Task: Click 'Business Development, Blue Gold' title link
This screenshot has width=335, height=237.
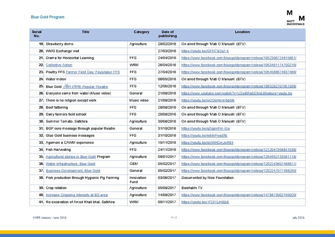Action: coord(73,170)
